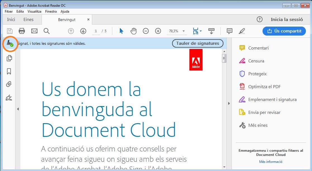The image size is (312, 171).
Task: Click the Tauler de signatures button
Action: (197, 43)
